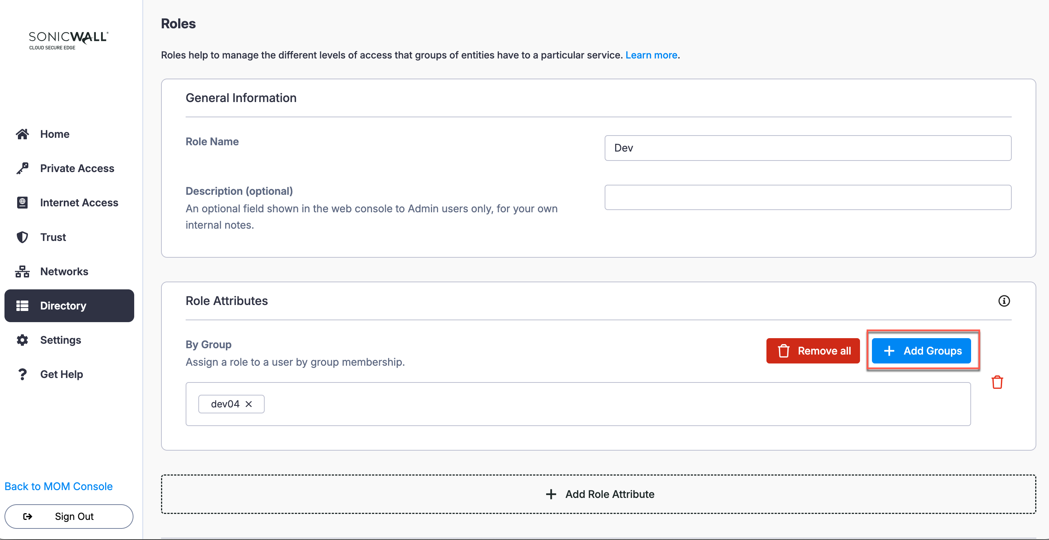
Task: Click the Networks topology icon
Action: [22, 271]
